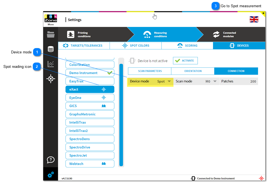Click the spot reading icon on eXact row
This screenshot has width=268, height=183.
tap(104, 89)
